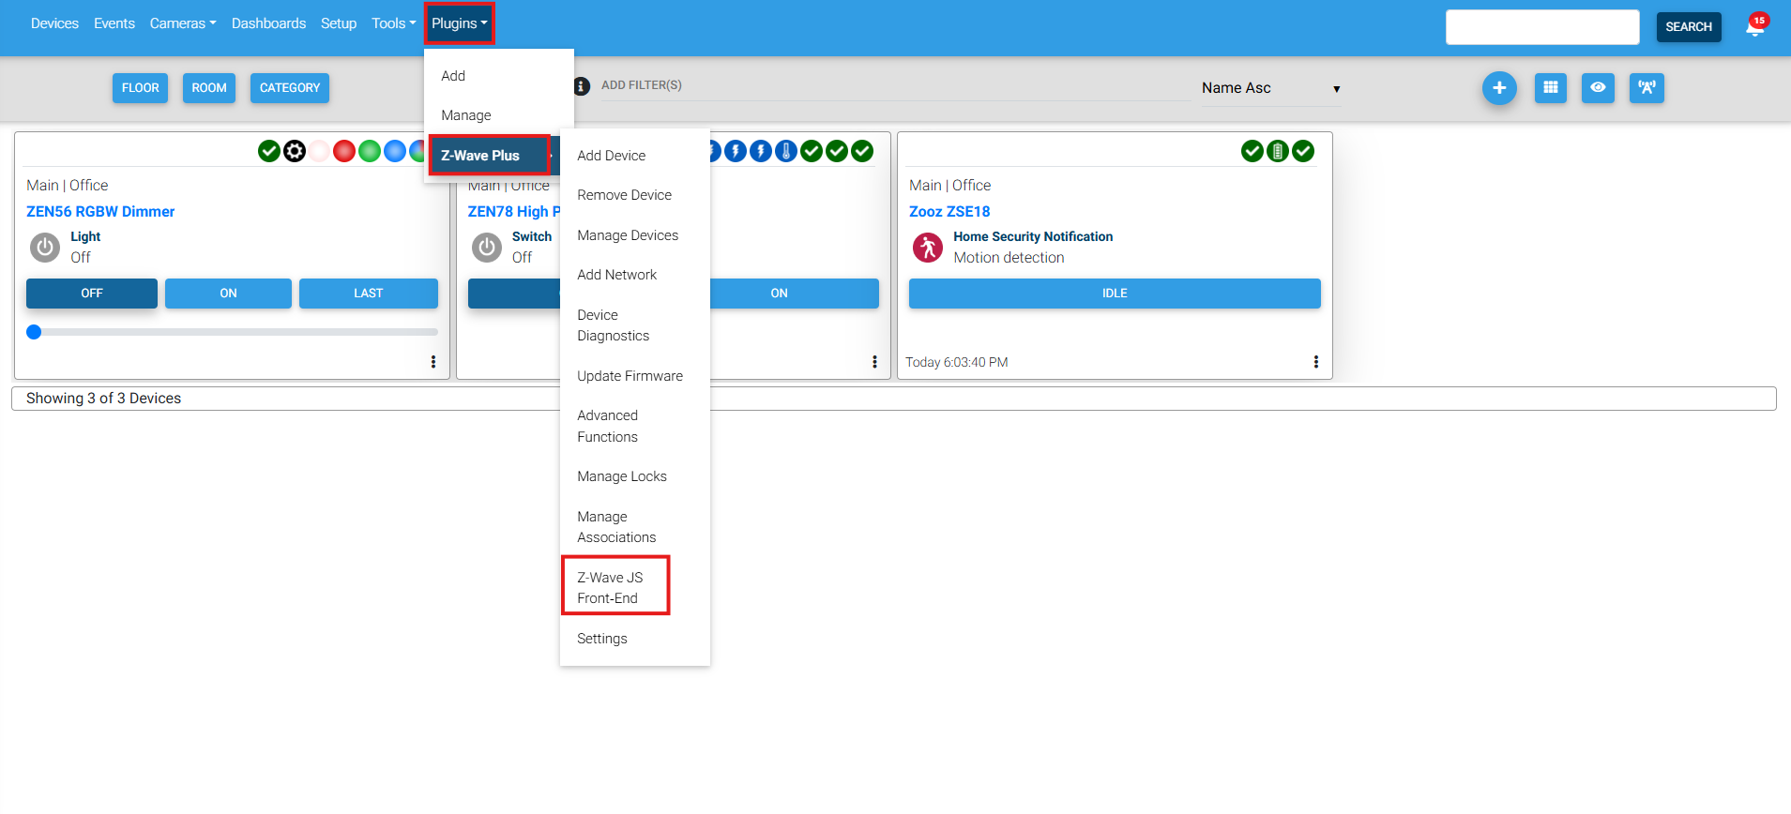Click the ADD FILTER(S) input field
The image size is (1791, 814).
point(895,85)
